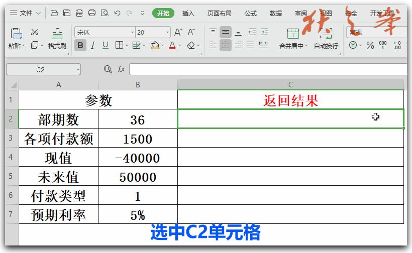Export to PDF icon
The height and width of the screenshot is (253, 412).
coord(79,13)
